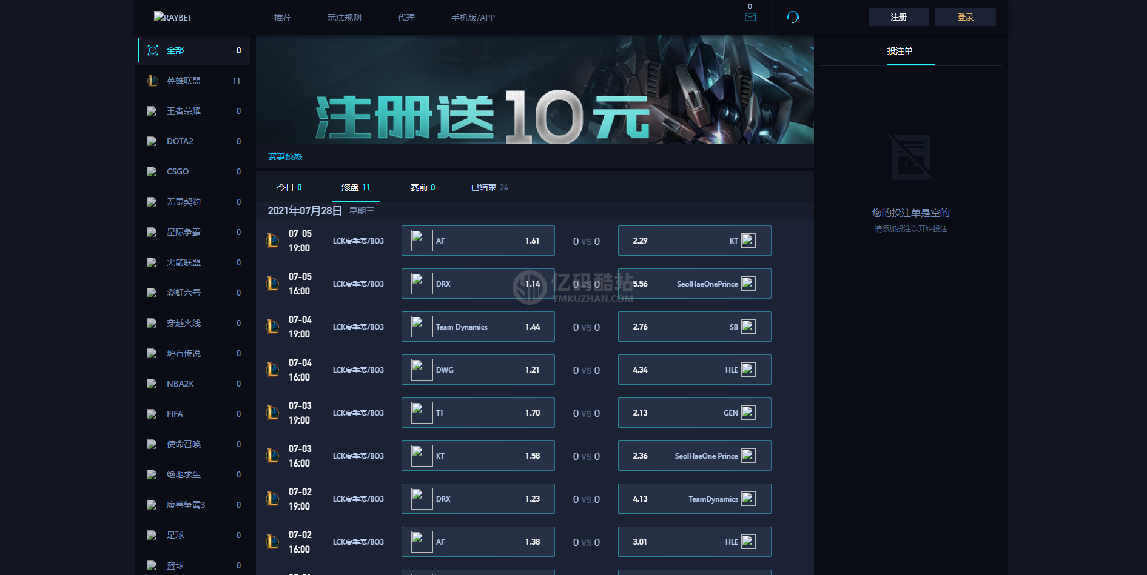Image resolution: width=1147 pixels, height=575 pixels.
Task: Click the 07-04 16:00 match time
Action: pyautogui.click(x=300, y=370)
